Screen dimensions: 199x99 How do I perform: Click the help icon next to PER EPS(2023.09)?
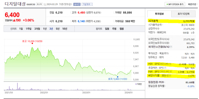point(170,64)
